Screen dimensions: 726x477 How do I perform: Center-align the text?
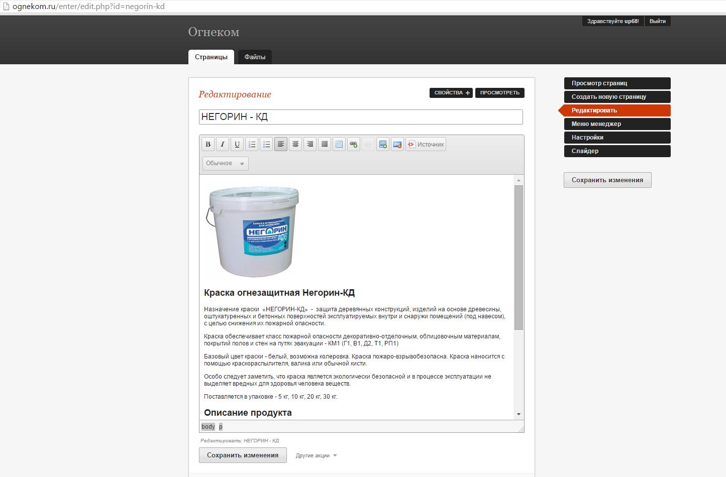(x=295, y=145)
